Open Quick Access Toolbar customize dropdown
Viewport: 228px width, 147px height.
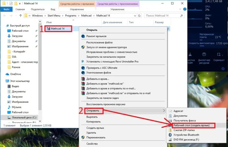coord(20,3)
